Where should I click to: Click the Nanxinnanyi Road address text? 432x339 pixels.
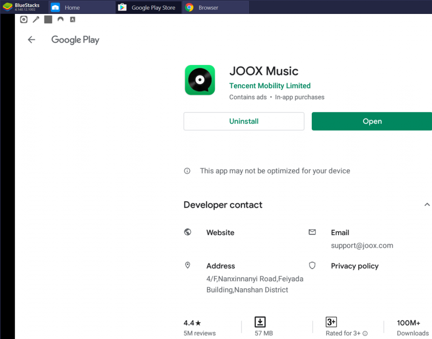point(255,284)
